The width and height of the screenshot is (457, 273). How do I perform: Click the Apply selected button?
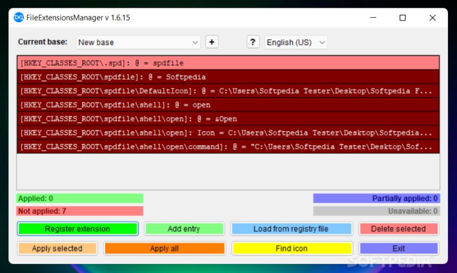57,248
